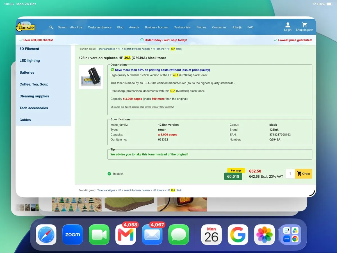Viewport: 337px width, 253px height.
Task: Open the Zoom app in dock
Action: 72,234
